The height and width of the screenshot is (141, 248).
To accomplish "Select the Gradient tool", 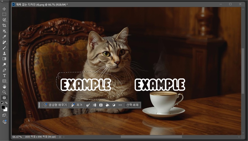I will coord(4,59).
